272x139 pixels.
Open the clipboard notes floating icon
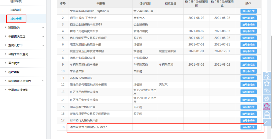267,115
